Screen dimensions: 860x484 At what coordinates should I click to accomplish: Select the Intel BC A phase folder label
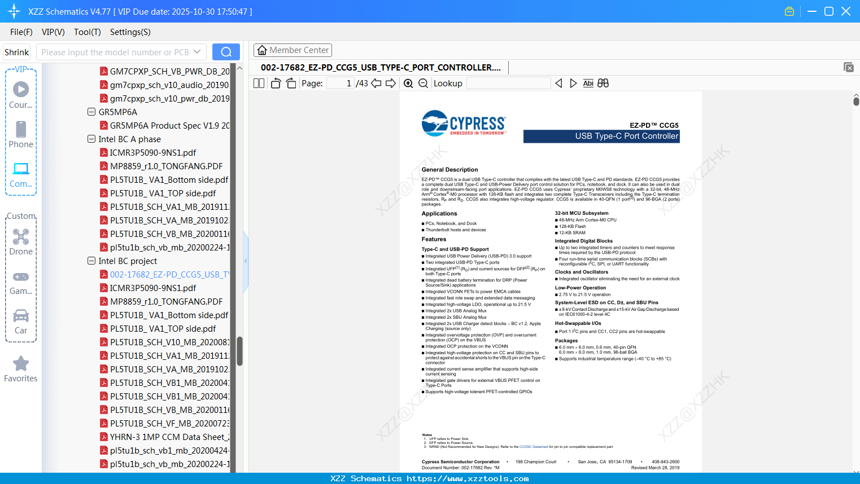130,139
